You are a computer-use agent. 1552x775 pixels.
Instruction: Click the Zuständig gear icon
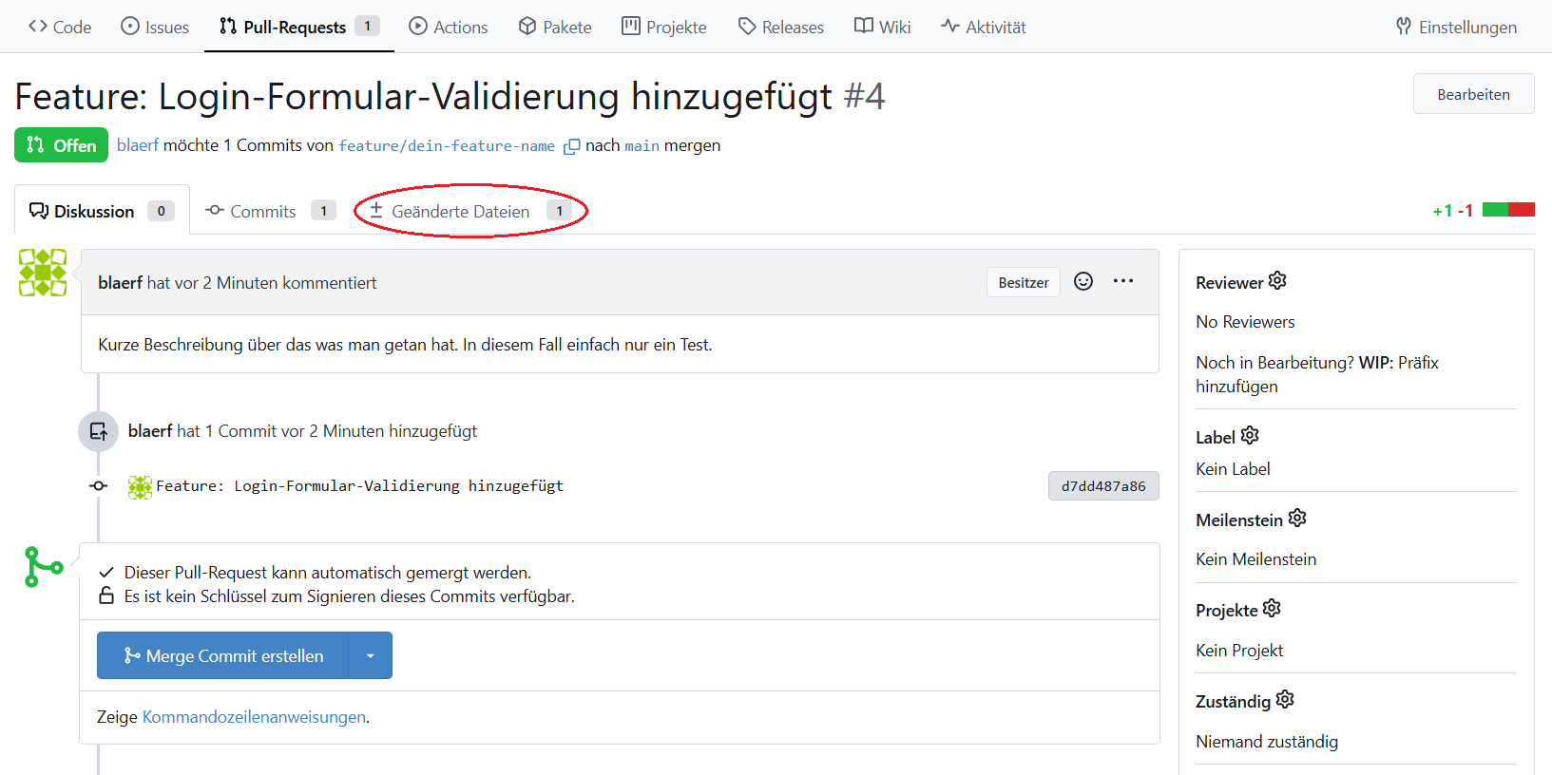click(x=1285, y=700)
